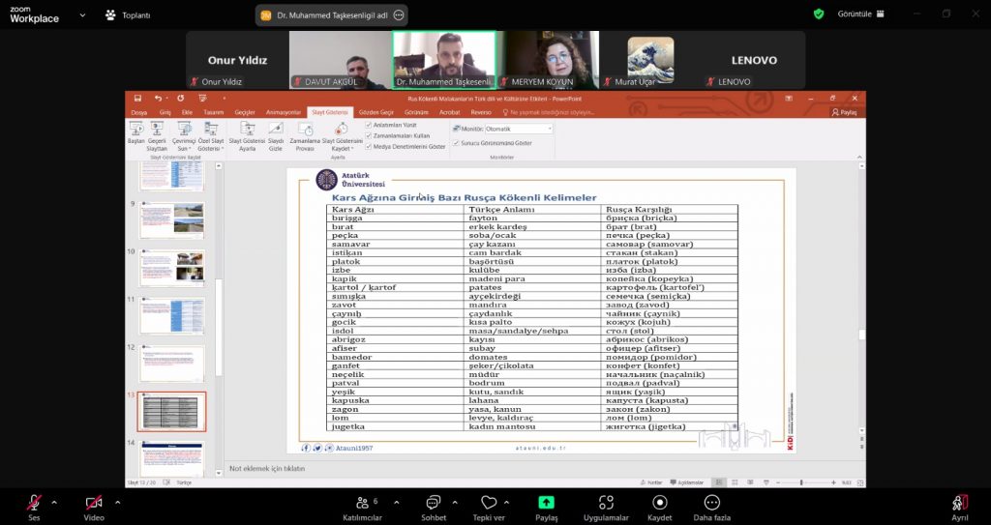Click the zoom slider handle in status bar
This screenshot has width=991, height=525.
tap(801, 482)
